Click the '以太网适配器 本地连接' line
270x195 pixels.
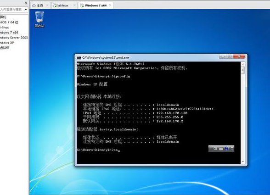coord(99,96)
